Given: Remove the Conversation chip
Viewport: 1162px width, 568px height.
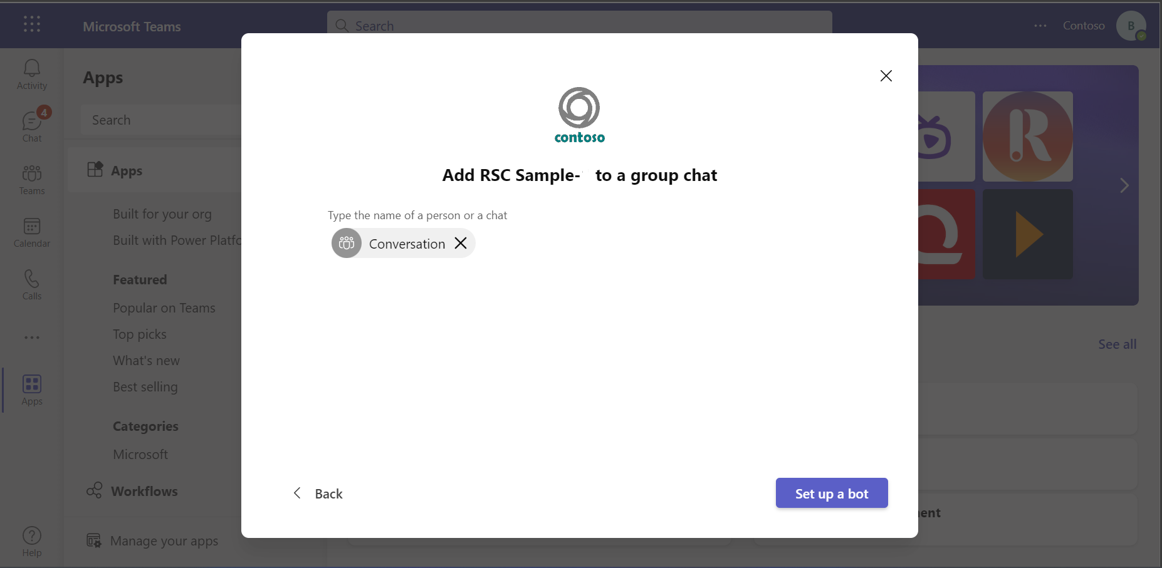Looking at the screenshot, I should 461,243.
